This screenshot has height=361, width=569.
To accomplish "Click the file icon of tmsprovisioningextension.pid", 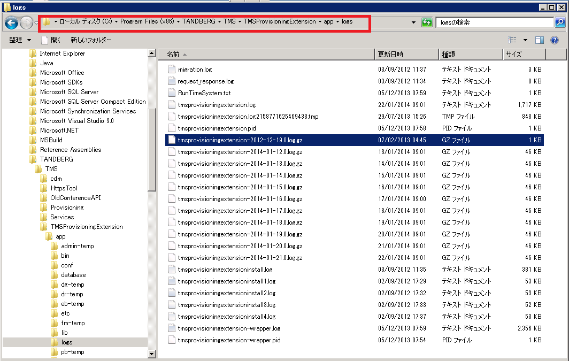I will pos(172,128).
